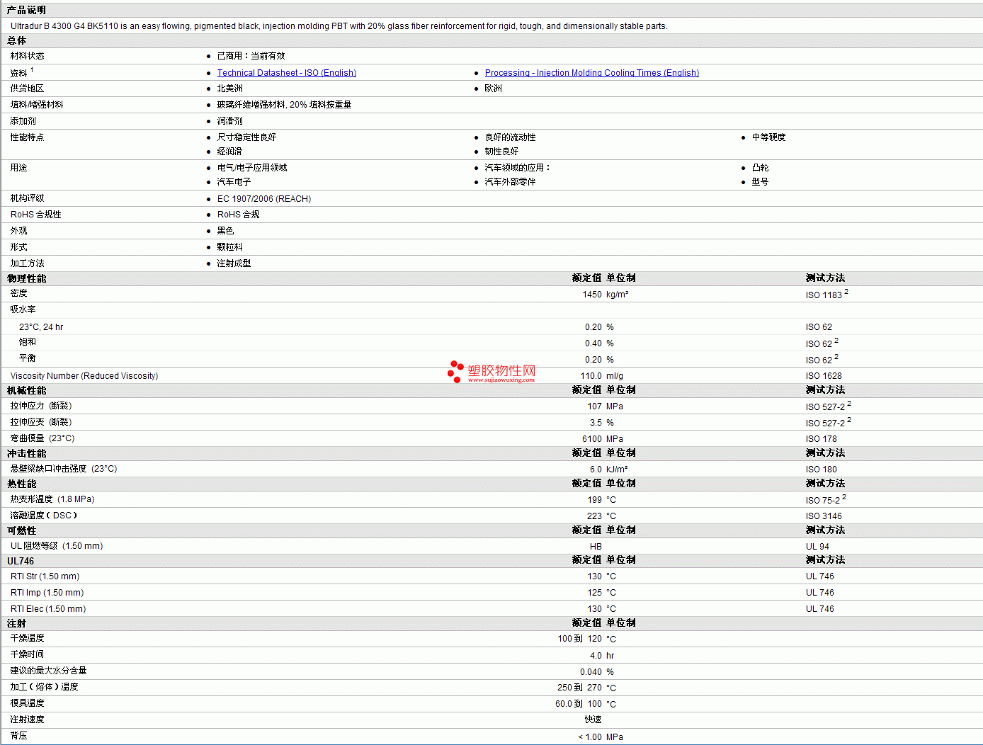
Task: Click the Ultradur B 4300 G4 description text
Action: 339,26
